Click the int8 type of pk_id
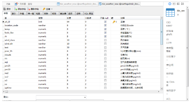Screen dimensions: 190x103 [40, 22]
